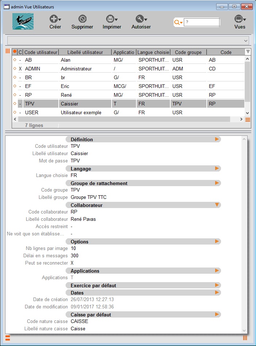Expand the Options section arrow
This screenshot has width=256, height=346.
(217, 241)
